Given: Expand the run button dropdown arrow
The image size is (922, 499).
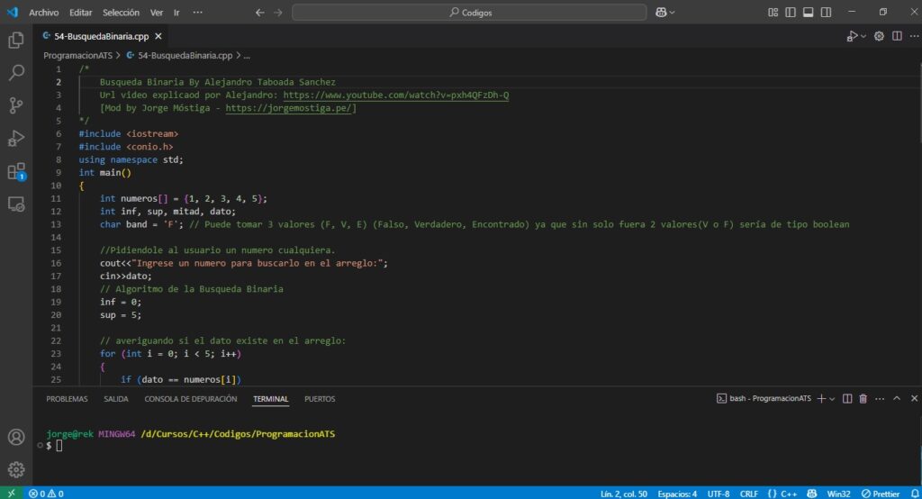Looking at the screenshot, I should (x=863, y=37).
